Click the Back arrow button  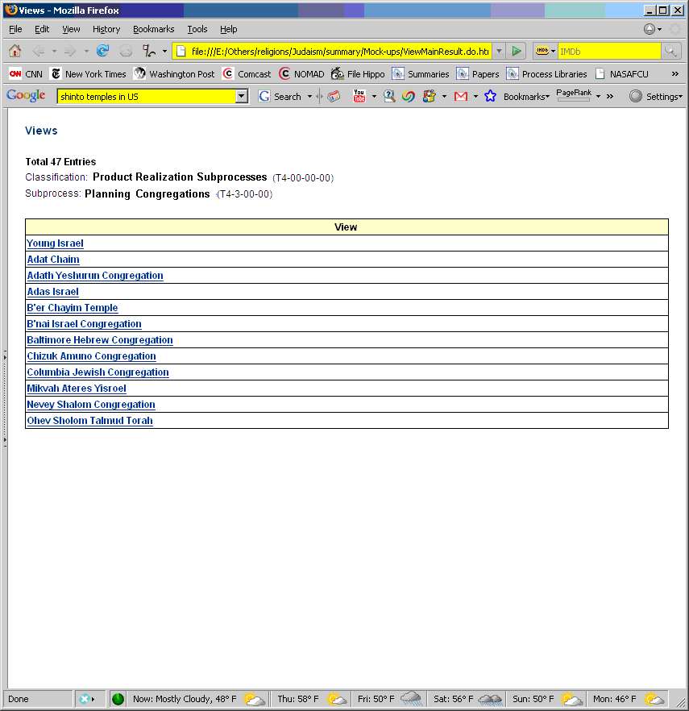pyautogui.click(x=39, y=51)
